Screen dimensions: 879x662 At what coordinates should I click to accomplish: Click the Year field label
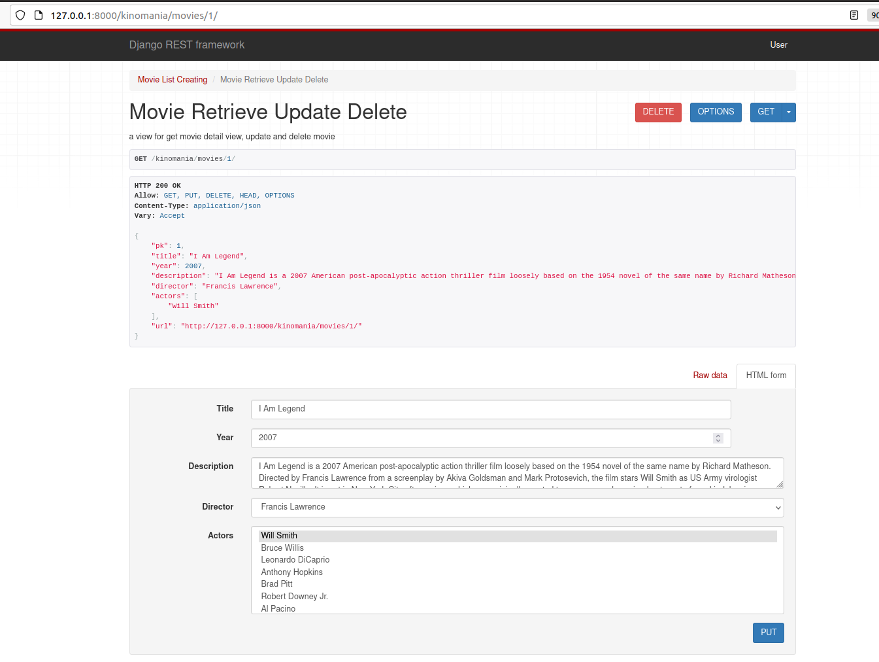click(225, 438)
